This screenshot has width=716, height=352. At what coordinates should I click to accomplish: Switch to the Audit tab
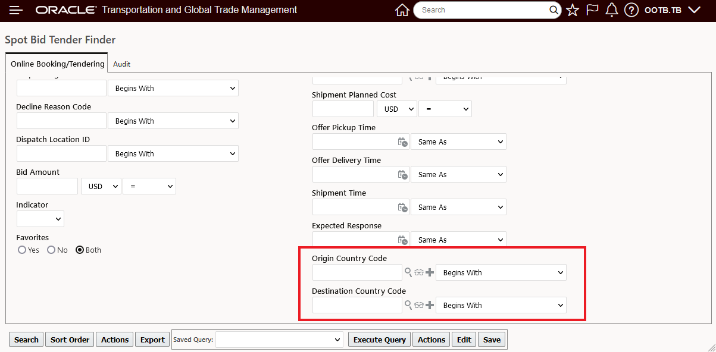coord(121,64)
